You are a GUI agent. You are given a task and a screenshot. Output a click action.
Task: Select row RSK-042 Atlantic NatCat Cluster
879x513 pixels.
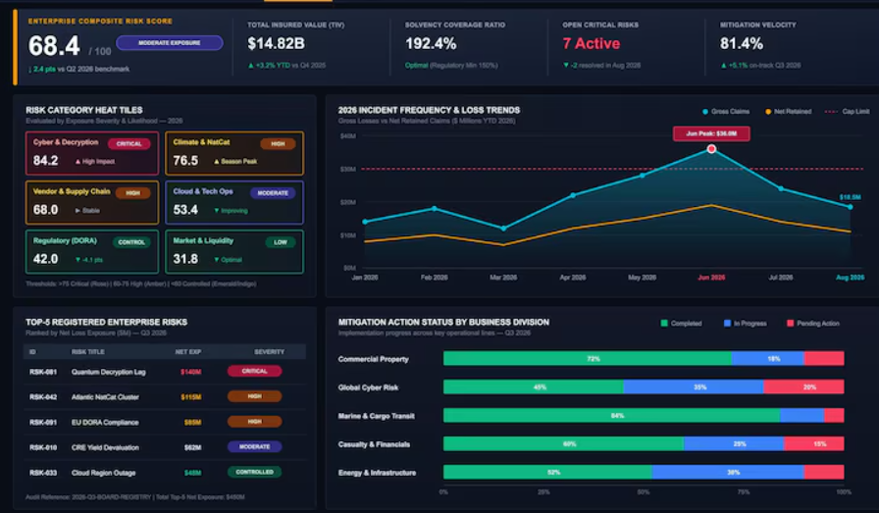[166, 397]
